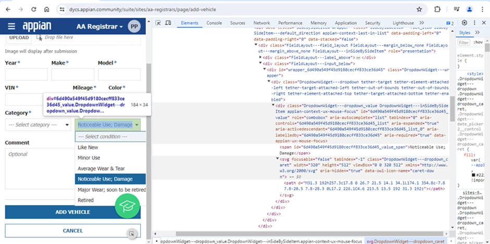The image size is (490, 244).
Task: Choose Major Wear; soon to be retired
Action: click(111, 190)
